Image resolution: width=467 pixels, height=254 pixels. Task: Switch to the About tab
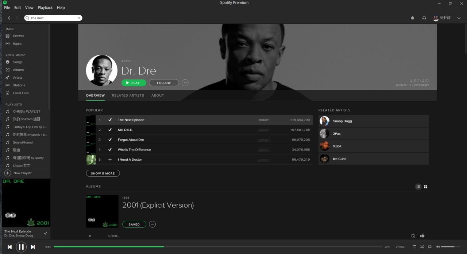(x=158, y=95)
